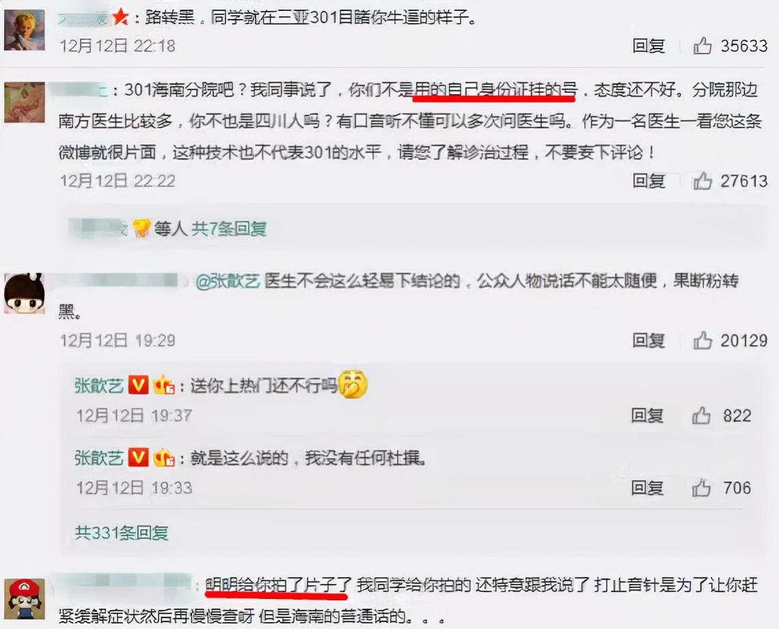Click the verified V badge on the 19:37 reply
779x629 pixels.
tap(139, 385)
